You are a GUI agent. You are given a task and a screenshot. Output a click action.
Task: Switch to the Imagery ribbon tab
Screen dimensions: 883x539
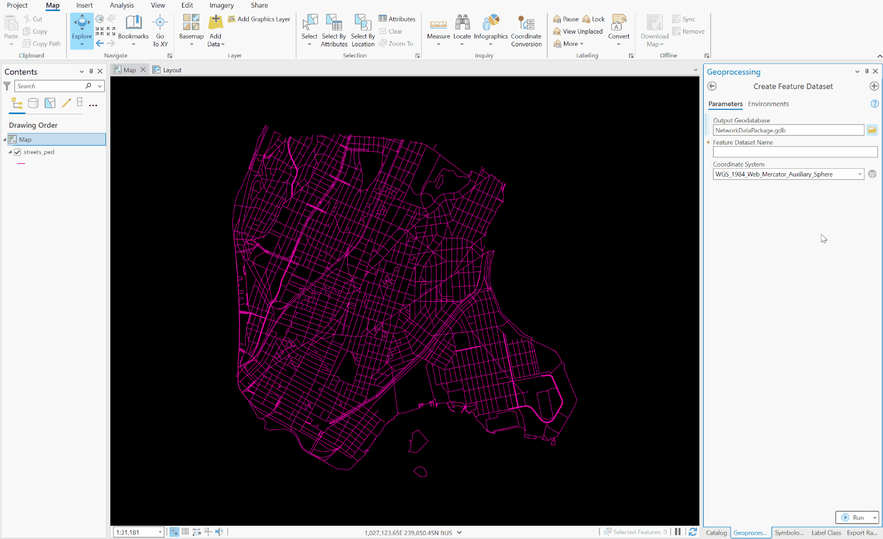tap(221, 6)
